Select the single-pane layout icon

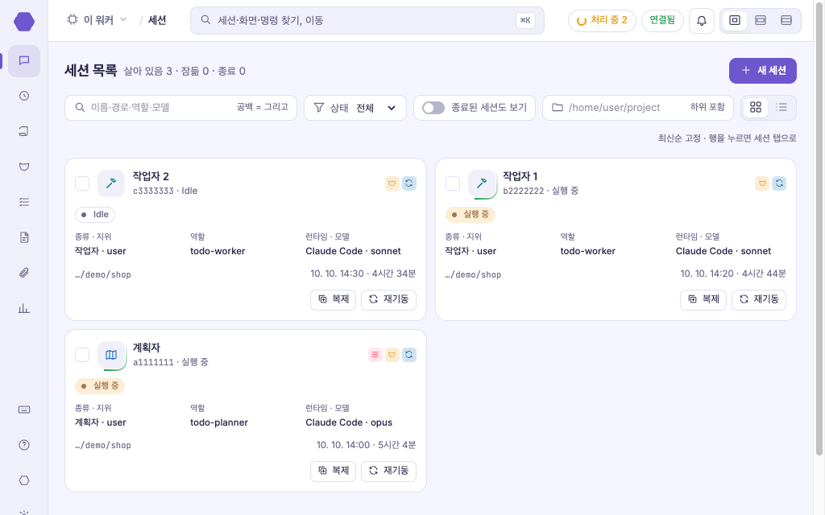pos(735,20)
